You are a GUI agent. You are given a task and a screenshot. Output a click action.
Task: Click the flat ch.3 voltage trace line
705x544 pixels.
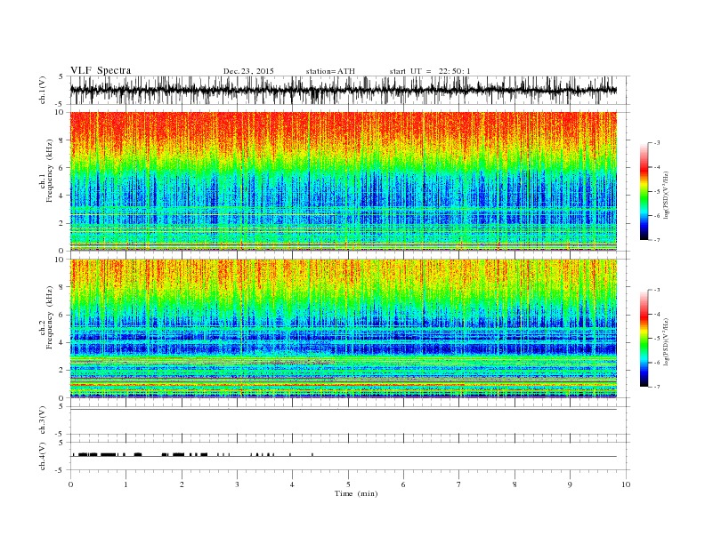pyautogui.click(x=343, y=409)
